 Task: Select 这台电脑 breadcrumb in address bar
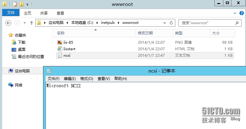(x=56, y=23)
